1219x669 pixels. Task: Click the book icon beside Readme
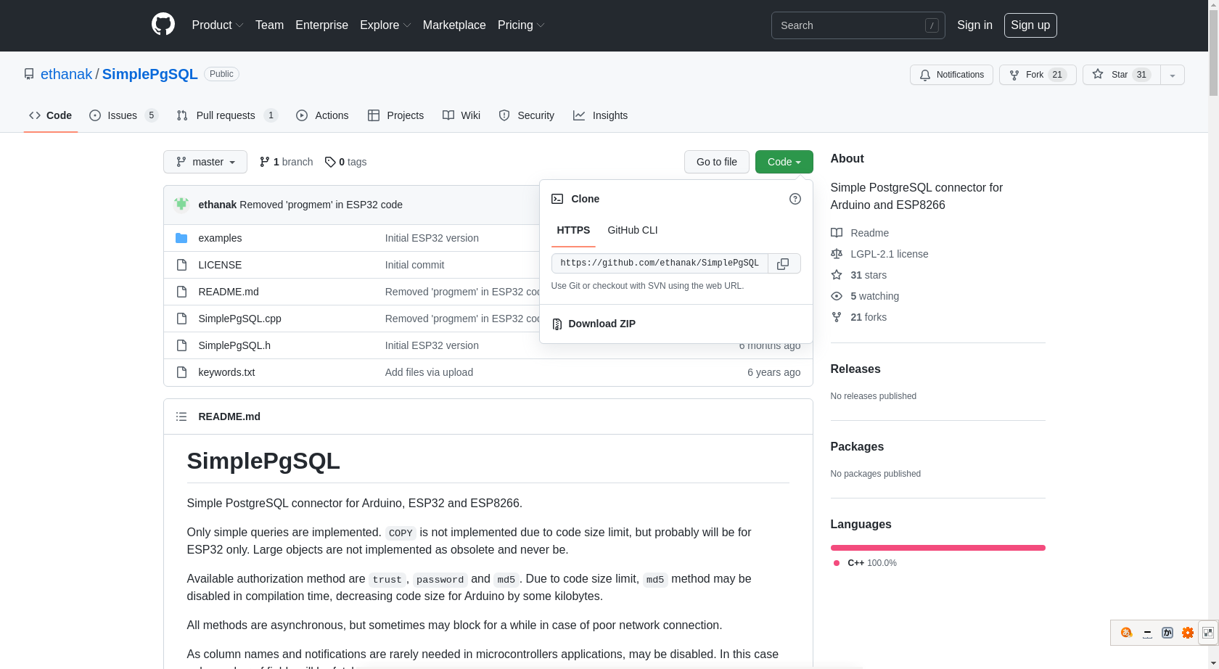(837, 233)
